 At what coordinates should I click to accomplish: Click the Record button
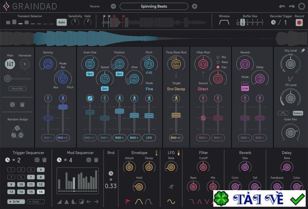click(299, 22)
